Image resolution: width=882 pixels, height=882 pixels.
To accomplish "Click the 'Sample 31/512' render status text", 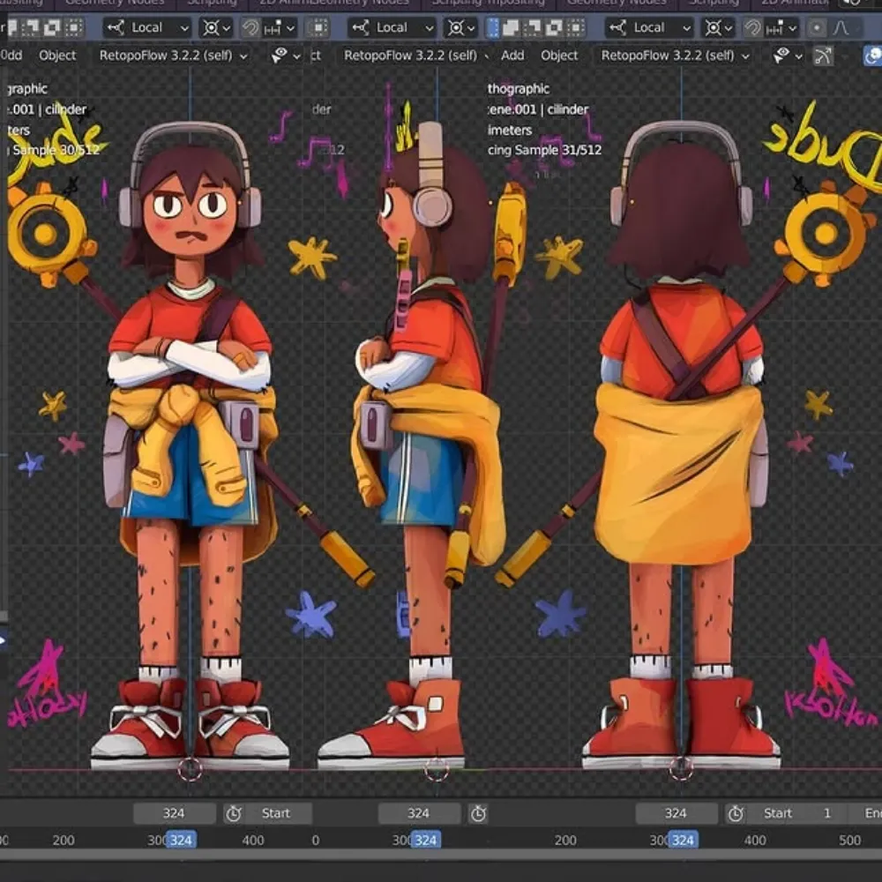I will click(x=558, y=150).
